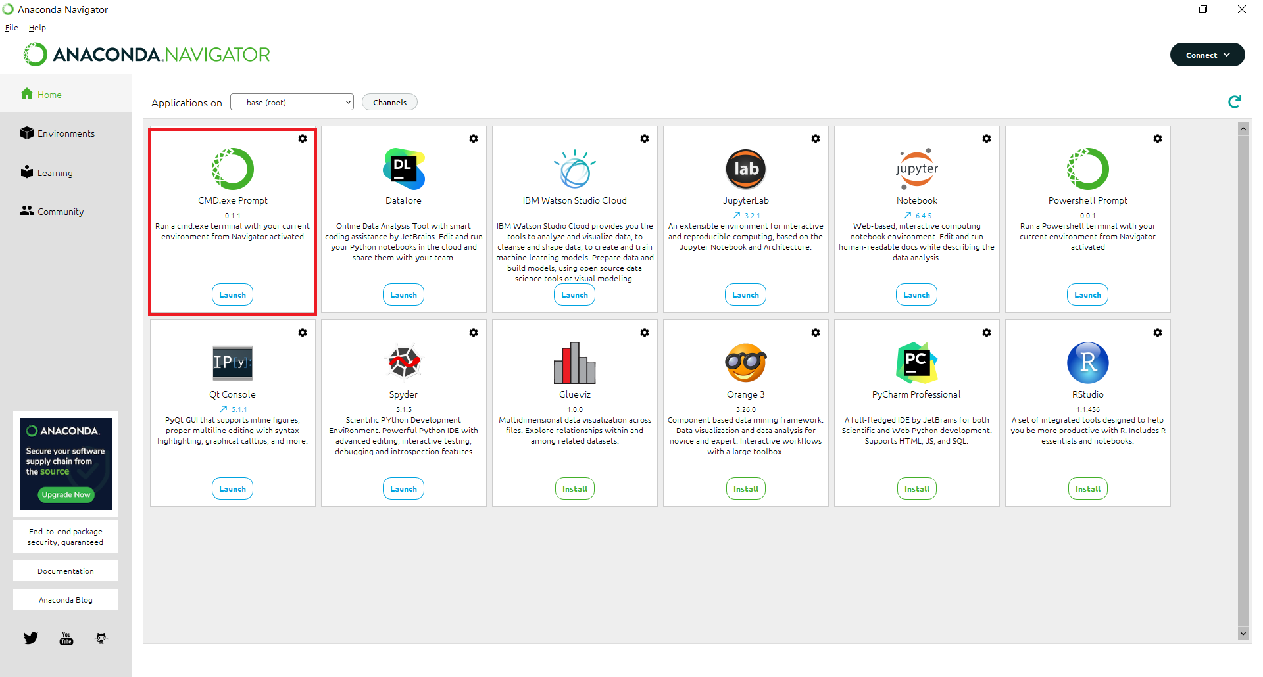Click Notebook update version 6.4.5
Screen dimensions: 1263x677
tap(918, 216)
